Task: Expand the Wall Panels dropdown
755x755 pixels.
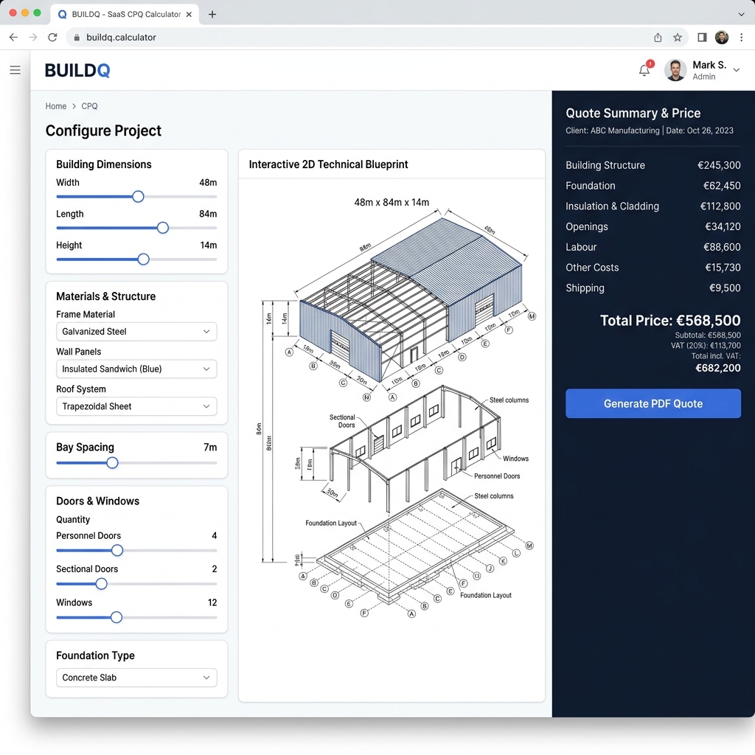Action: point(136,369)
